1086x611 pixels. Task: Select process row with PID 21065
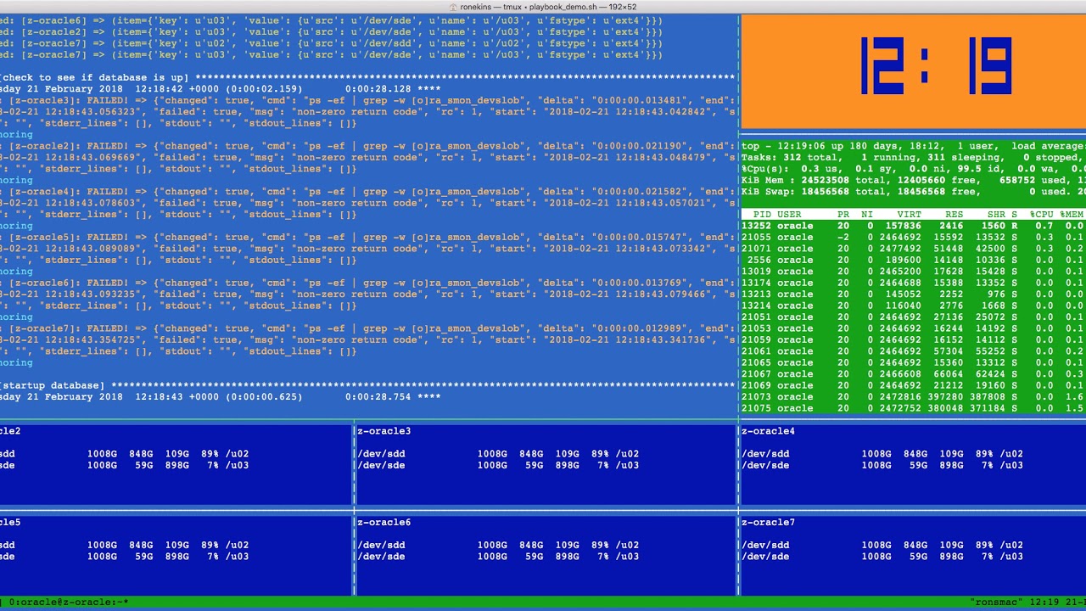(914, 362)
